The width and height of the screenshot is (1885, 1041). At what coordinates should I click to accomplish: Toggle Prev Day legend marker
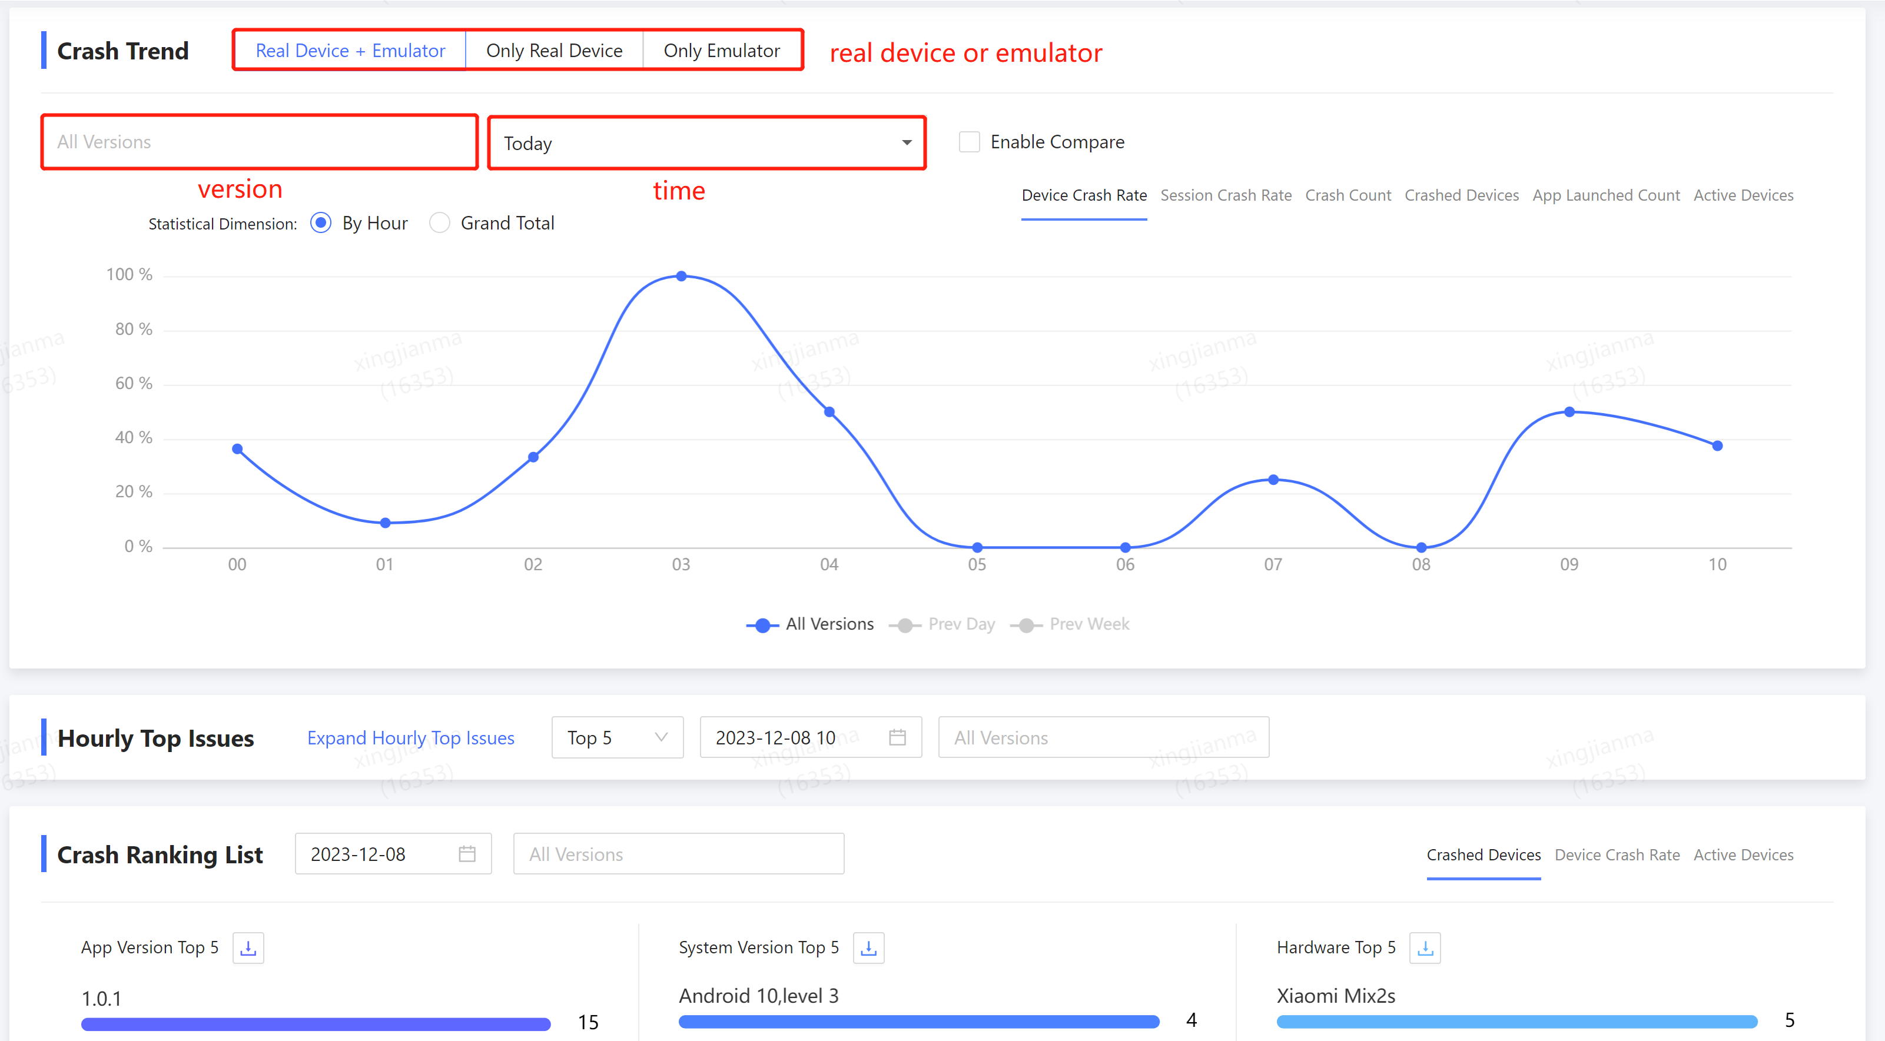point(905,625)
